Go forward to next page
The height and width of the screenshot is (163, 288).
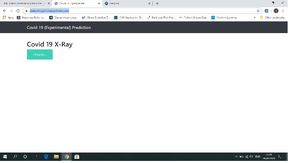(x=11, y=11)
